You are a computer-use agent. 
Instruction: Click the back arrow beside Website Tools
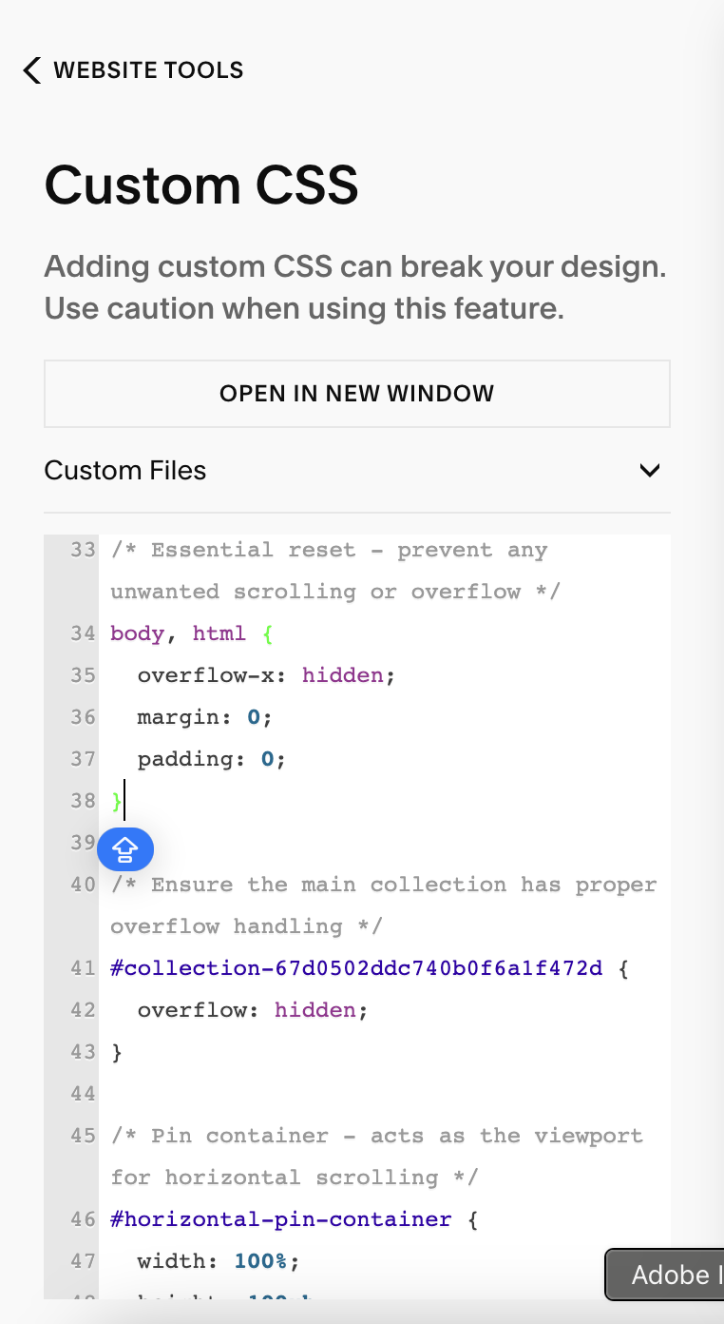point(32,70)
